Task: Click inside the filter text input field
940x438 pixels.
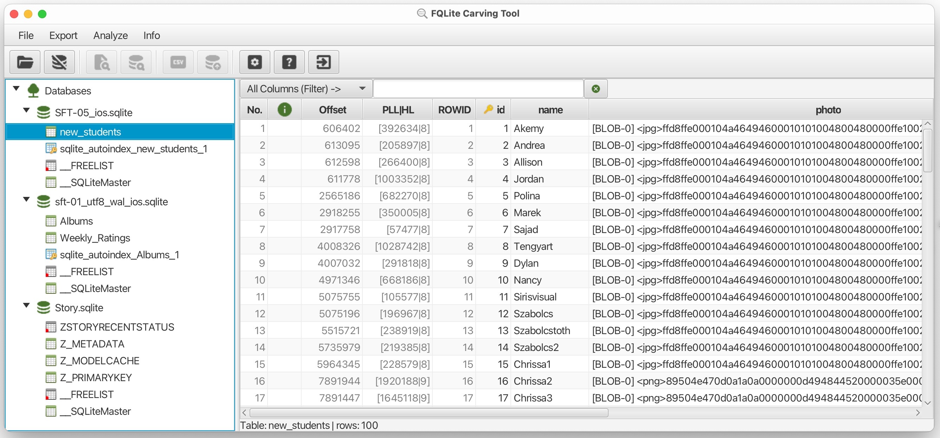Action: click(x=478, y=88)
